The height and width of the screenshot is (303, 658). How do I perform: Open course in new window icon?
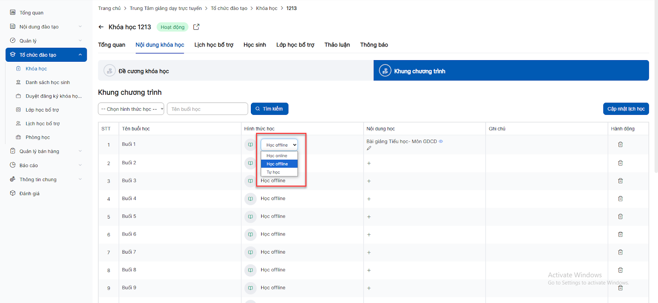click(196, 27)
